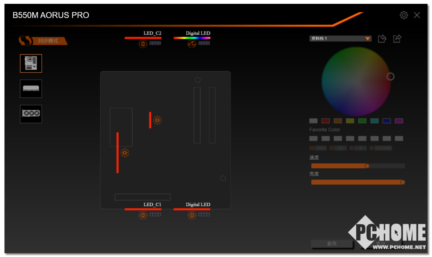Click the import profile icon
The image size is (432, 257).
pos(382,39)
